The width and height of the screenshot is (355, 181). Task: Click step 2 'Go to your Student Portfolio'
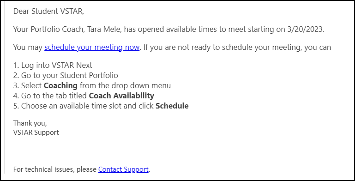(x=66, y=75)
